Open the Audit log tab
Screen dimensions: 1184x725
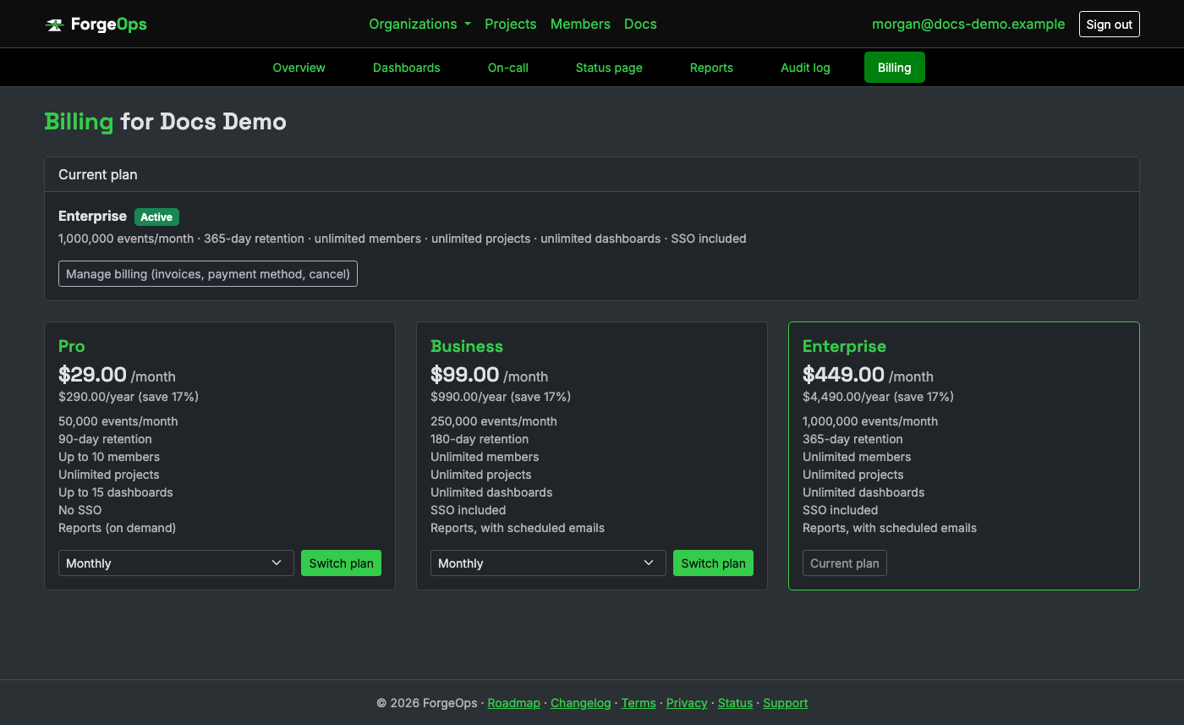tap(805, 68)
